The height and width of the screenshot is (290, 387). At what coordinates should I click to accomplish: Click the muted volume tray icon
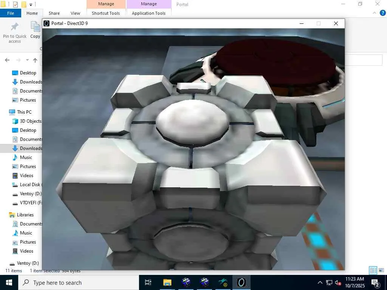[338, 282]
